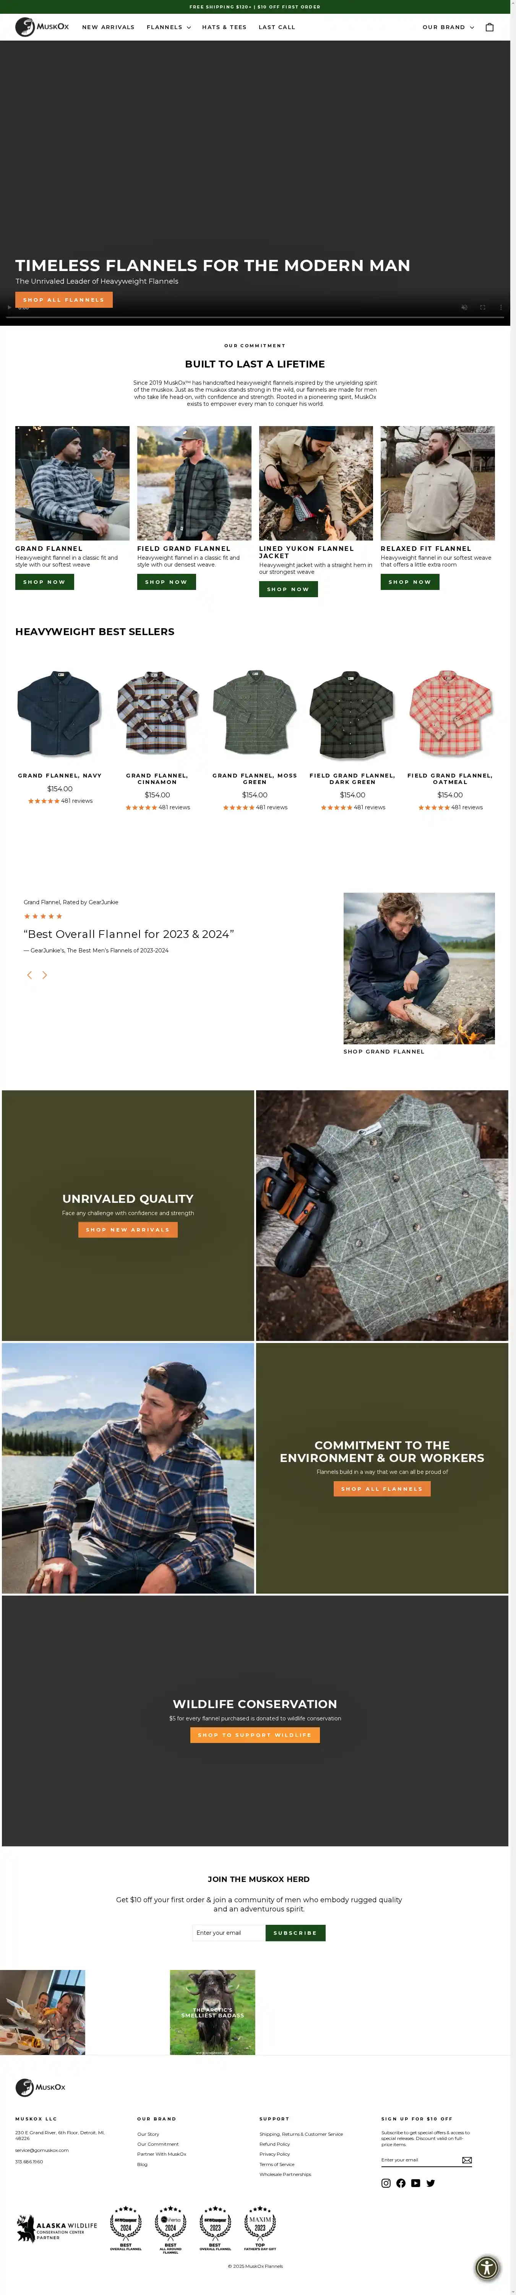This screenshot has width=516, height=2295.
Task: Expand the Our Brand dropdown
Action: (x=448, y=28)
